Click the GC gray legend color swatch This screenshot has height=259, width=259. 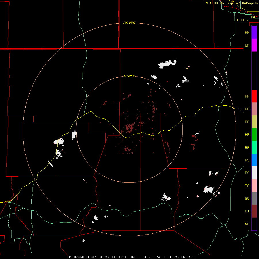(x=254, y=198)
